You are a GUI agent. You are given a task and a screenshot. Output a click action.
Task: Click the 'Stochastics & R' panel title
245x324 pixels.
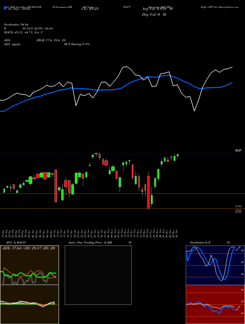pyautogui.click(x=200, y=243)
